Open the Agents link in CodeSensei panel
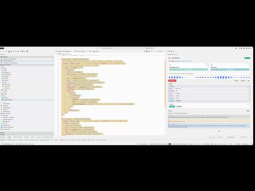Viewport: 255px width, 191px height. point(236,80)
